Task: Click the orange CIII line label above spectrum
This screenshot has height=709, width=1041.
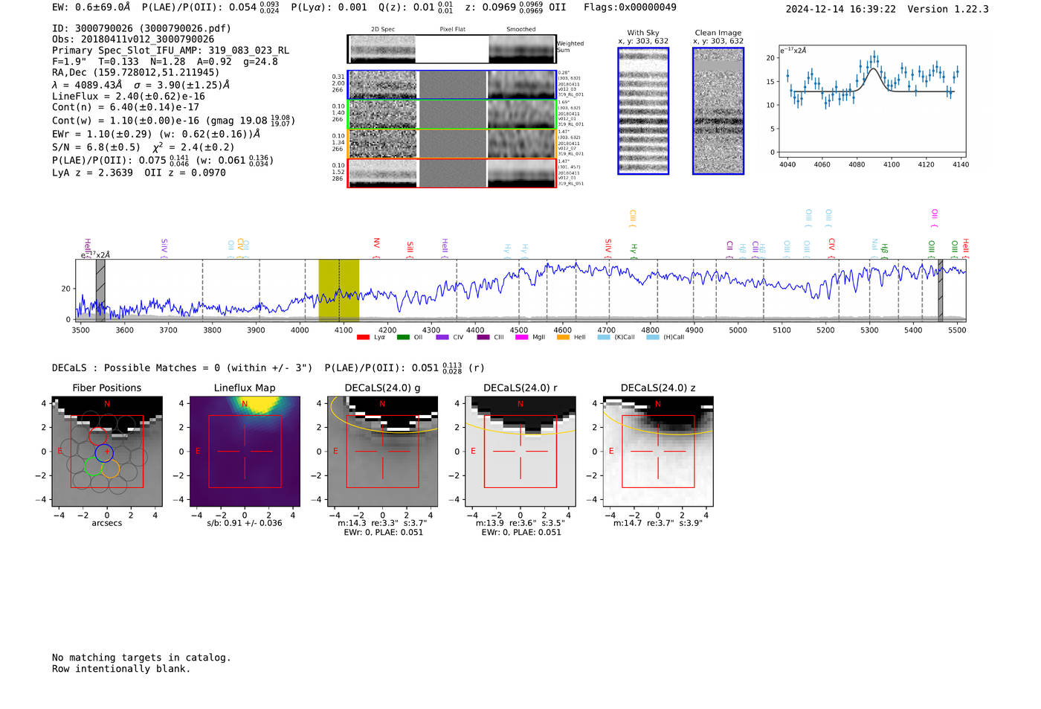Action: tap(633, 216)
